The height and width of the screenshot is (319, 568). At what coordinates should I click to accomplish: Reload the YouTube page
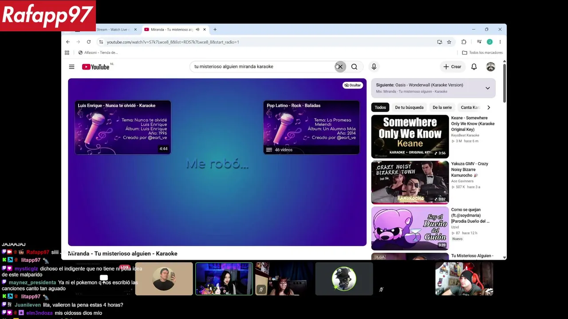[89, 42]
